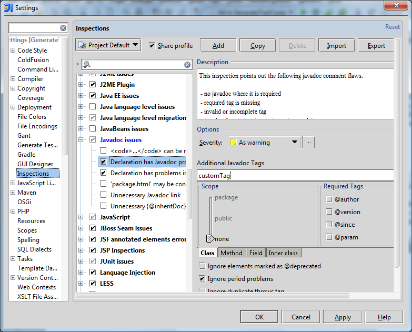Switch to the Field tab

point(256,253)
